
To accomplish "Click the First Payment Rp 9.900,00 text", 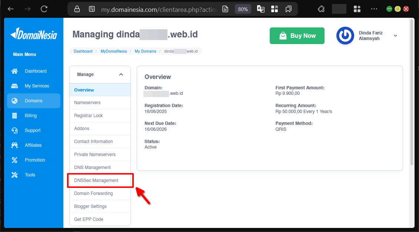I will coord(287,93).
